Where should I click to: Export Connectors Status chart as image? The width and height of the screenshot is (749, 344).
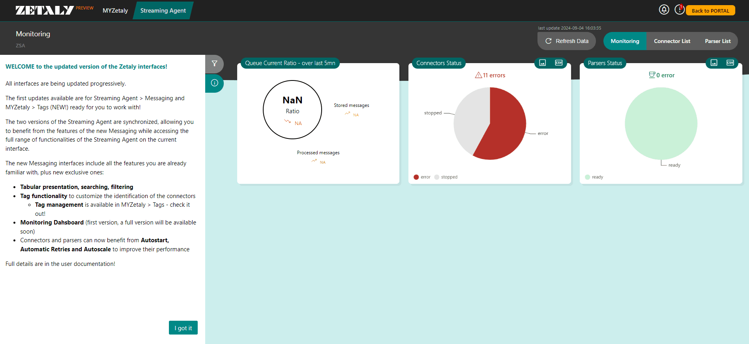coord(543,63)
